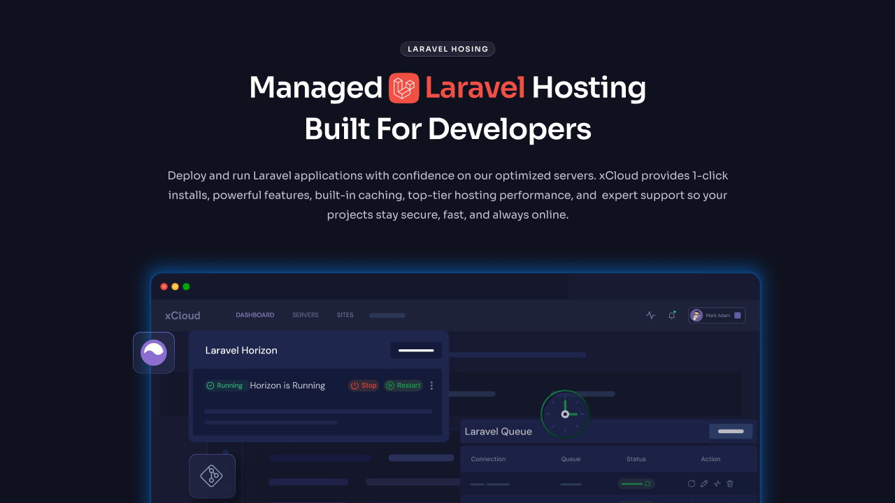Click the Queue column header
This screenshot has height=503, width=895.
pos(571,459)
